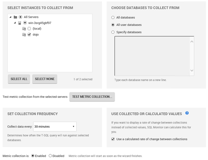Set metric collection to Disabled
The height and width of the screenshot is (160, 208).
(x=50, y=156)
